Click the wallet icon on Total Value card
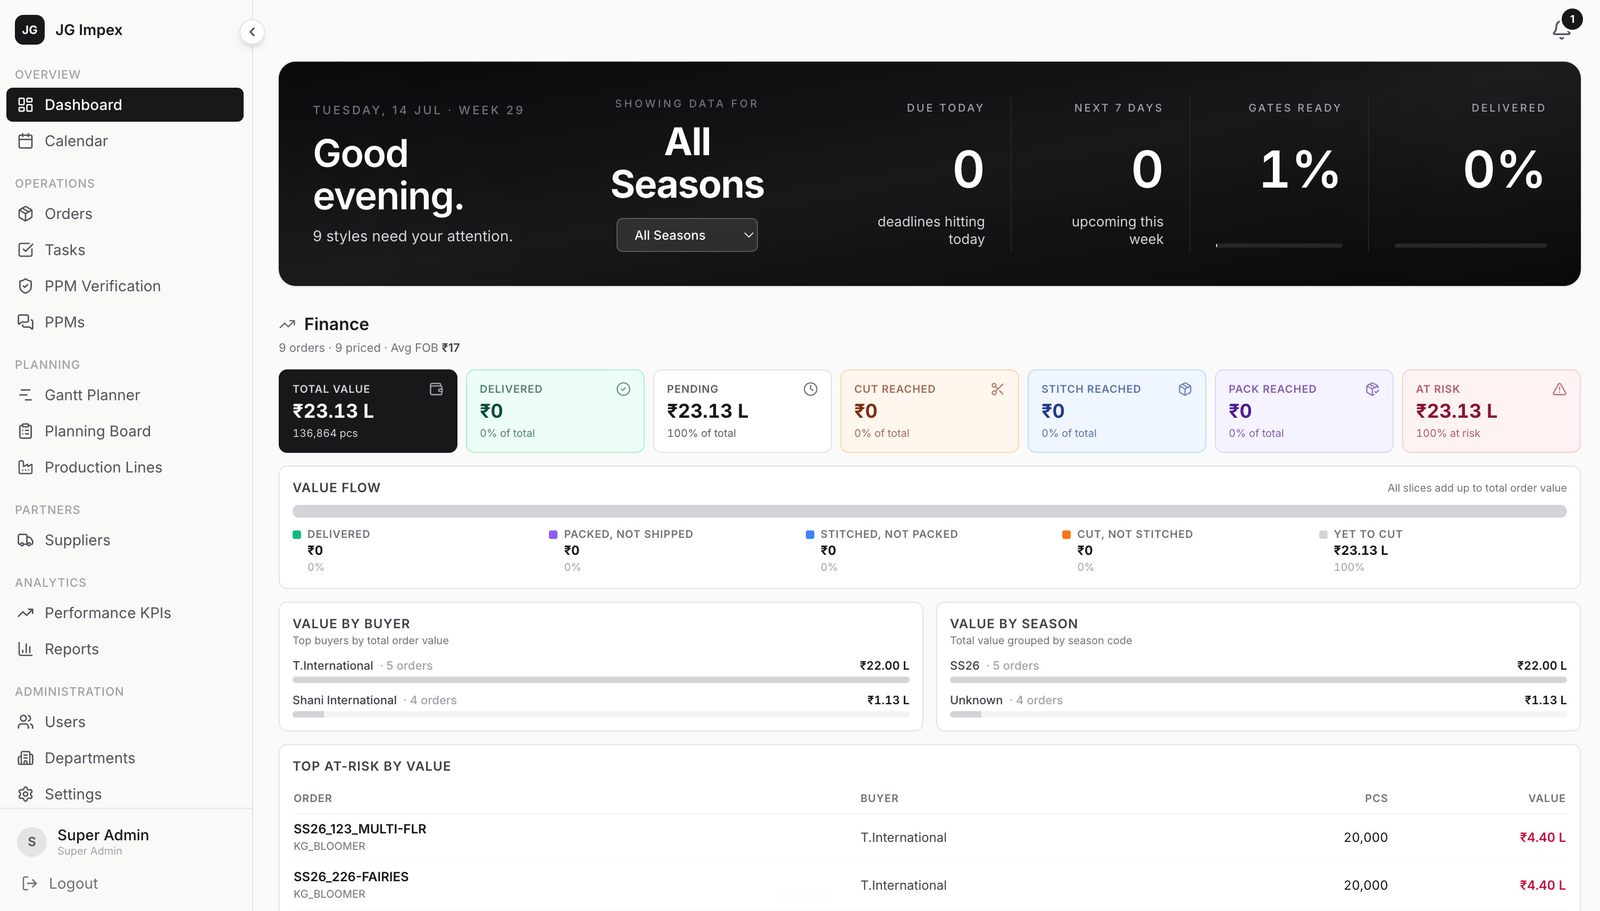The height and width of the screenshot is (911, 1600). [436, 389]
